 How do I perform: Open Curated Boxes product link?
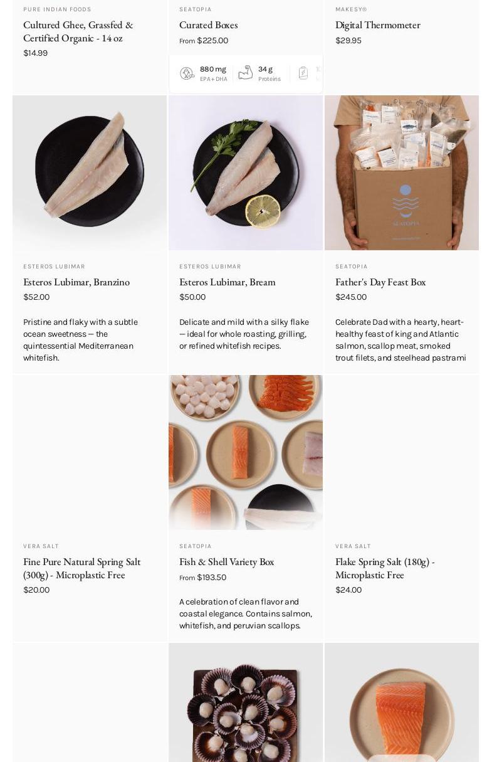point(209,24)
